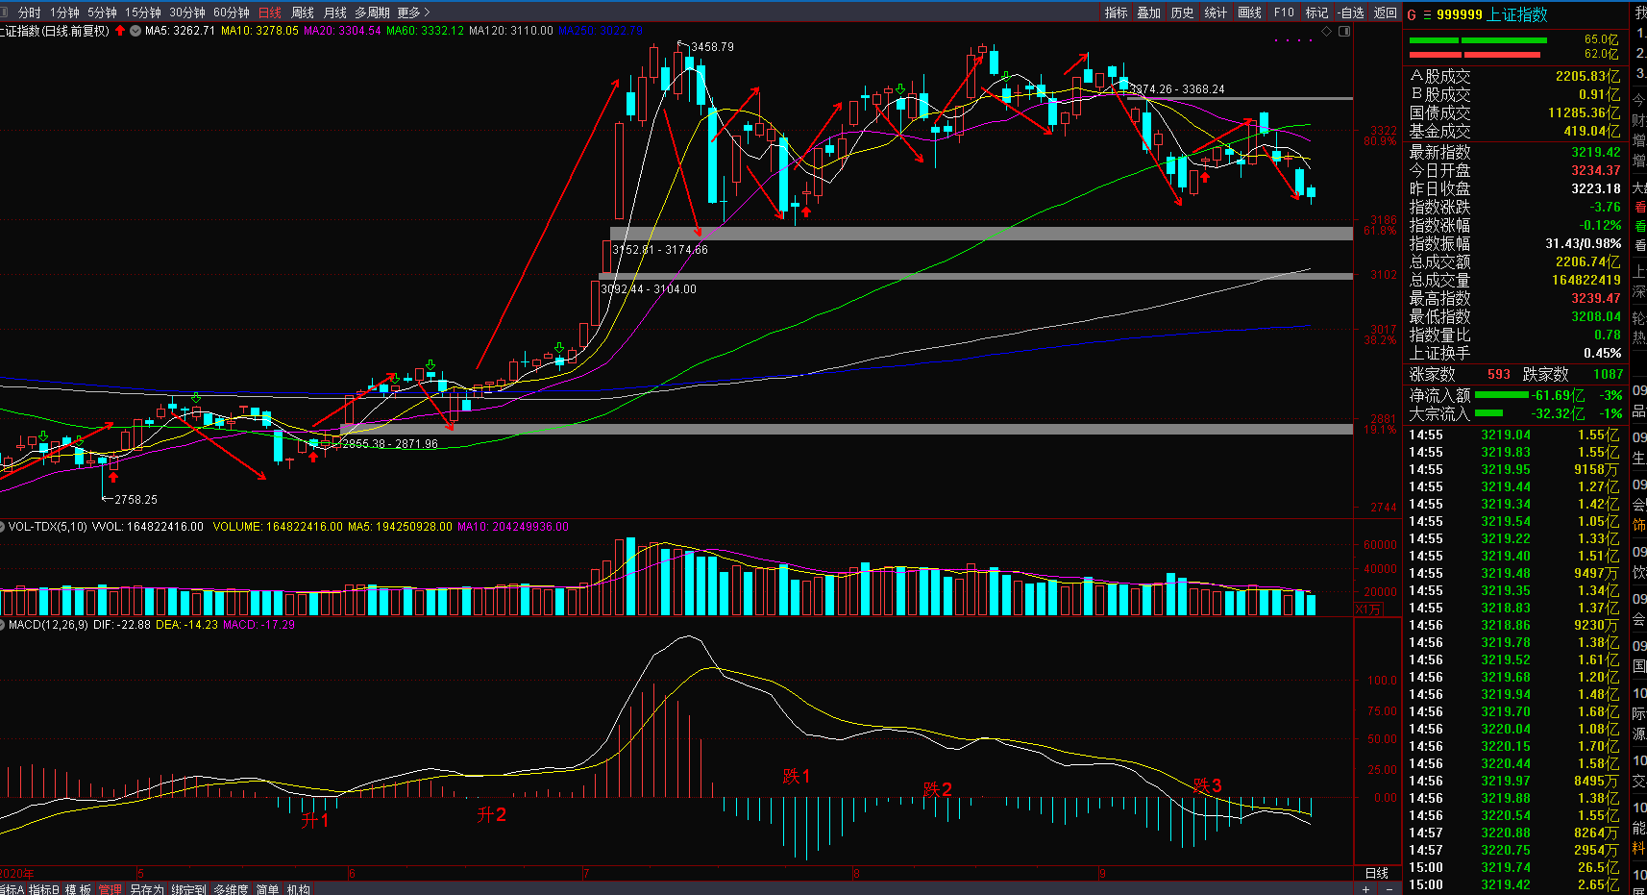Open the 管理 manage tab

[111, 889]
